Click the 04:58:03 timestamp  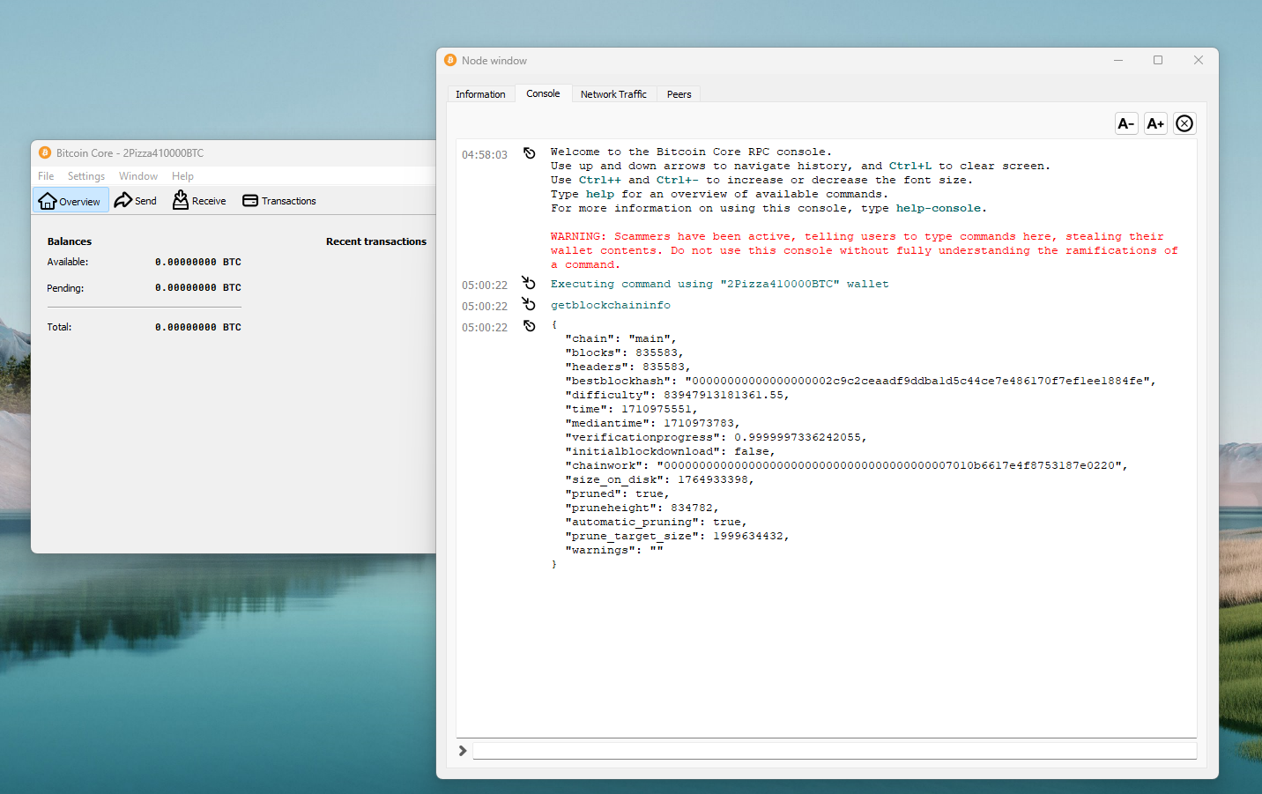pyautogui.click(x=485, y=154)
